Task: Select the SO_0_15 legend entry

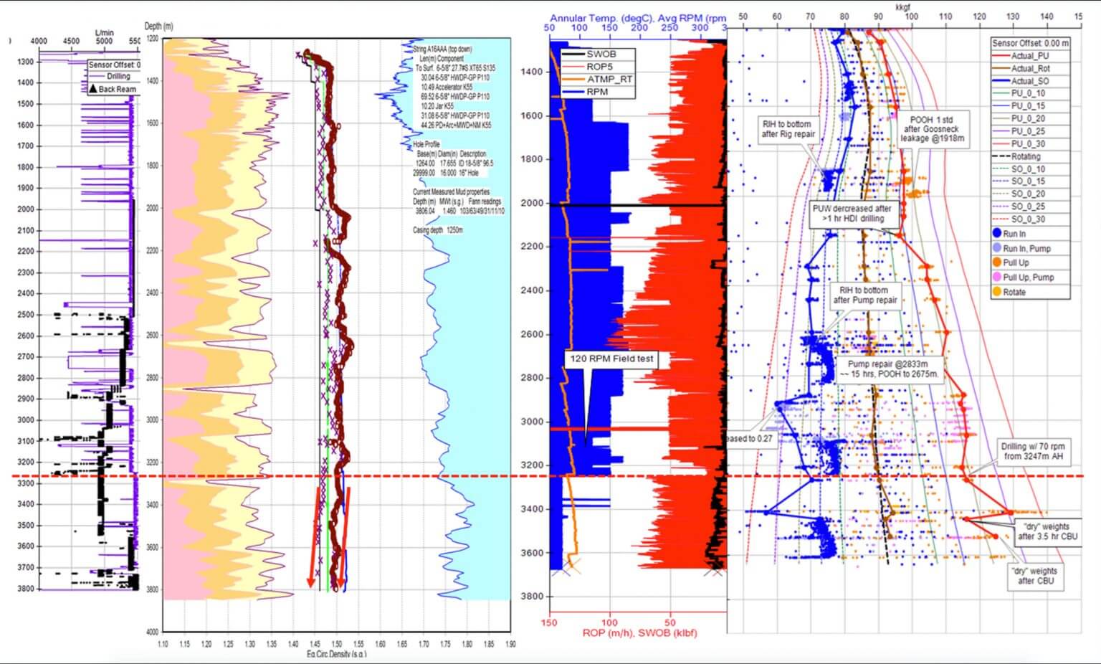Action: coord(1019,181)
